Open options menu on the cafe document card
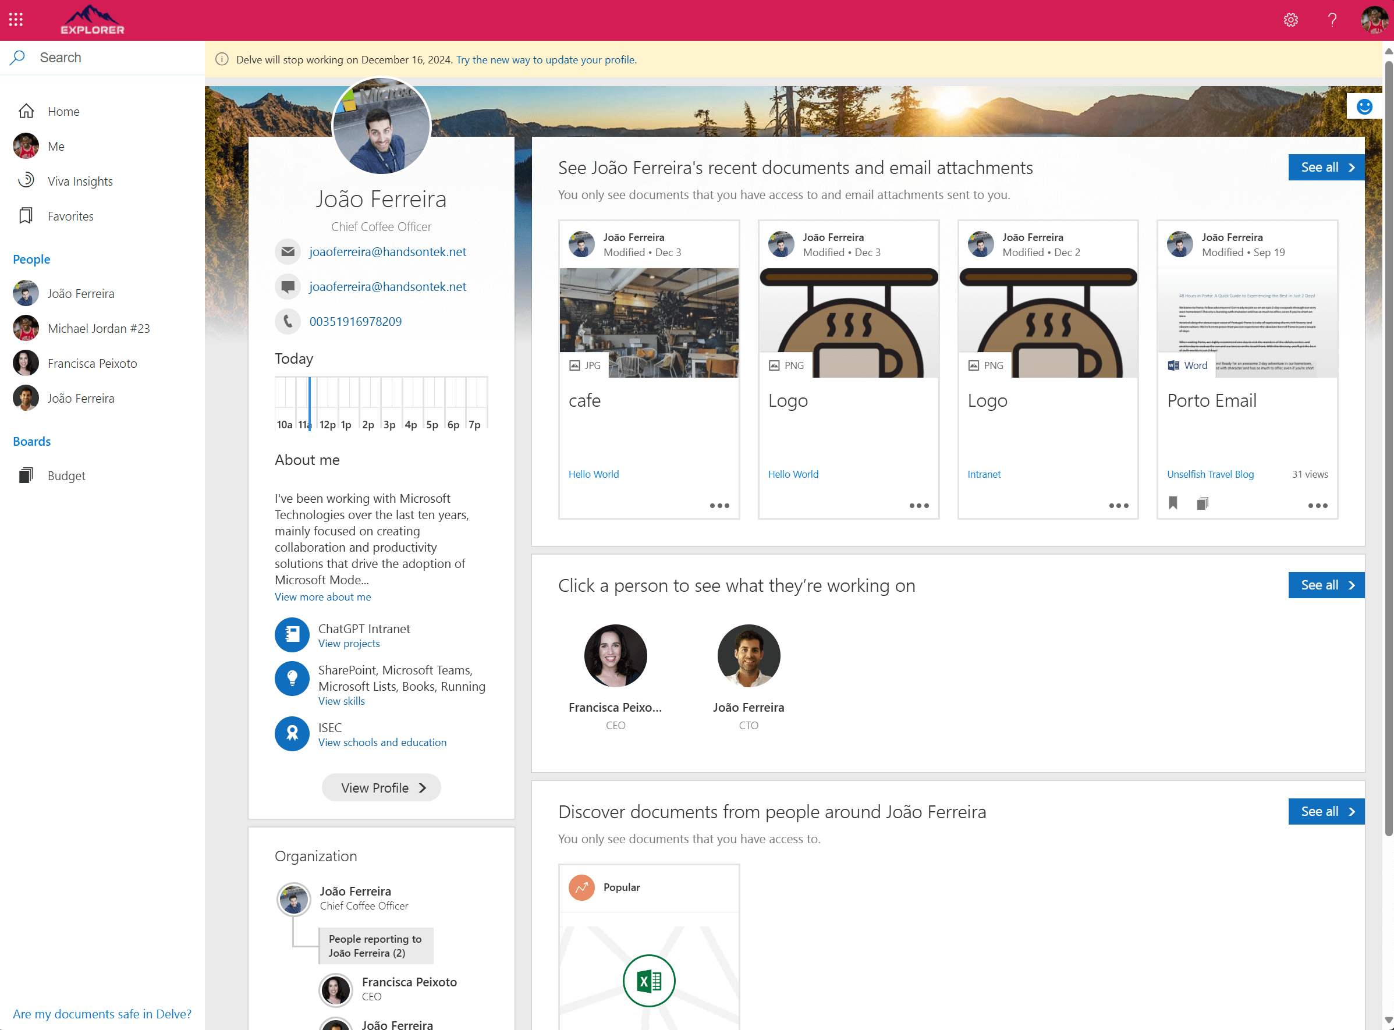The height and width of the screenshot is (1030, 1394). 719,506
